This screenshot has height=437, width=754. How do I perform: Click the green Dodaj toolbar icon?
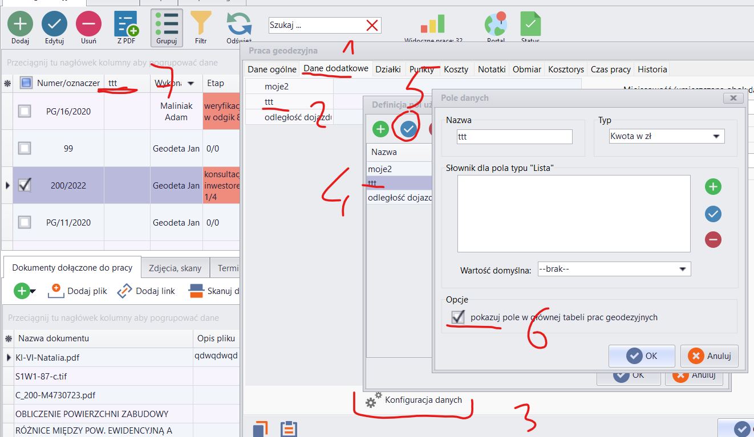(20, 23)
